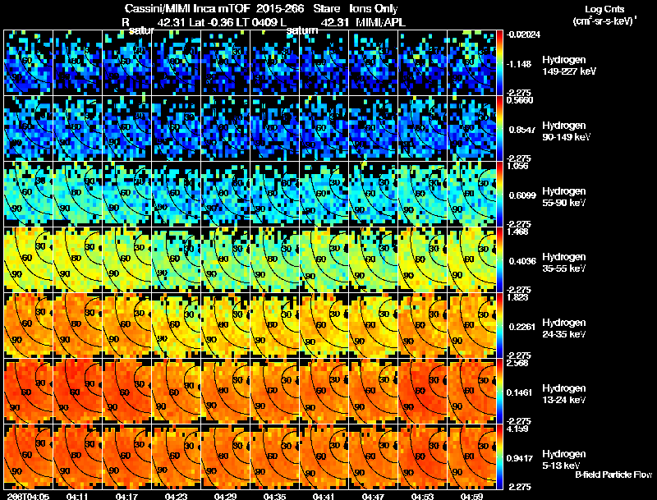Click the 04:41 time label
This screenshot has width=657, height=500.
pyautogui.click(x=324, y=496)
